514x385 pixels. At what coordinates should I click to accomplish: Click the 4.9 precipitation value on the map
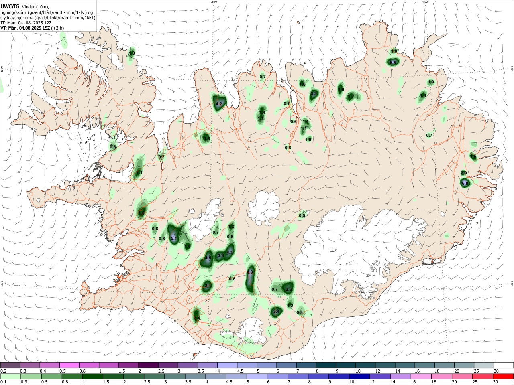pyautogui.click(x=250, y=272)
